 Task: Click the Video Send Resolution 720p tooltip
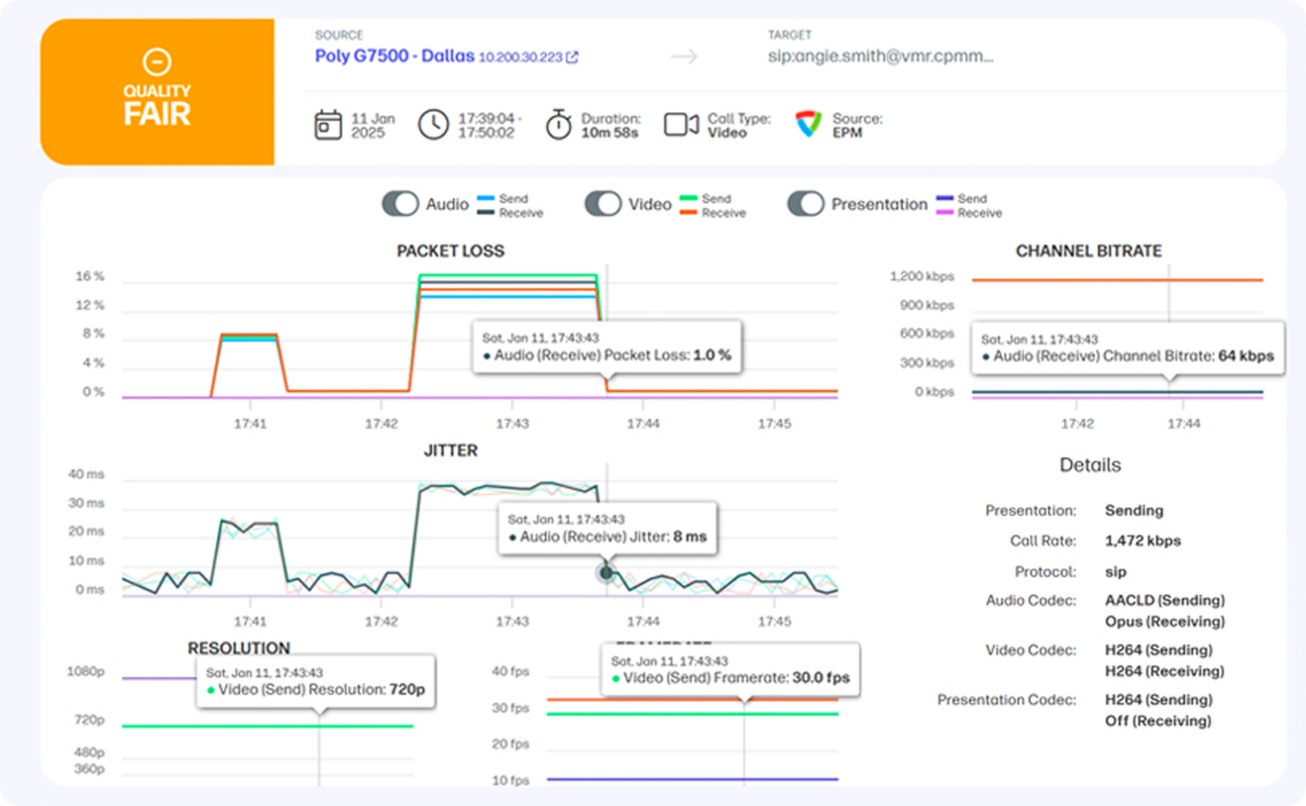[x=316, y=682]
